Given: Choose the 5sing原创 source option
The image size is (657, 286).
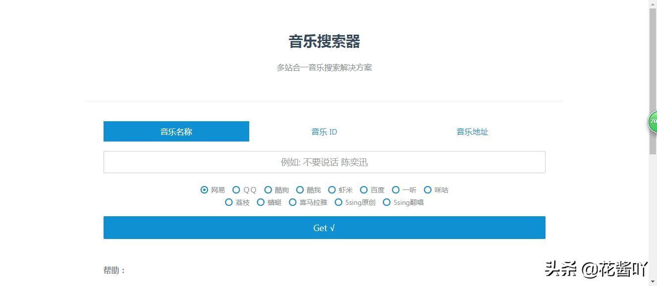Looking at the screenshot, I should (x=338, y=202).
